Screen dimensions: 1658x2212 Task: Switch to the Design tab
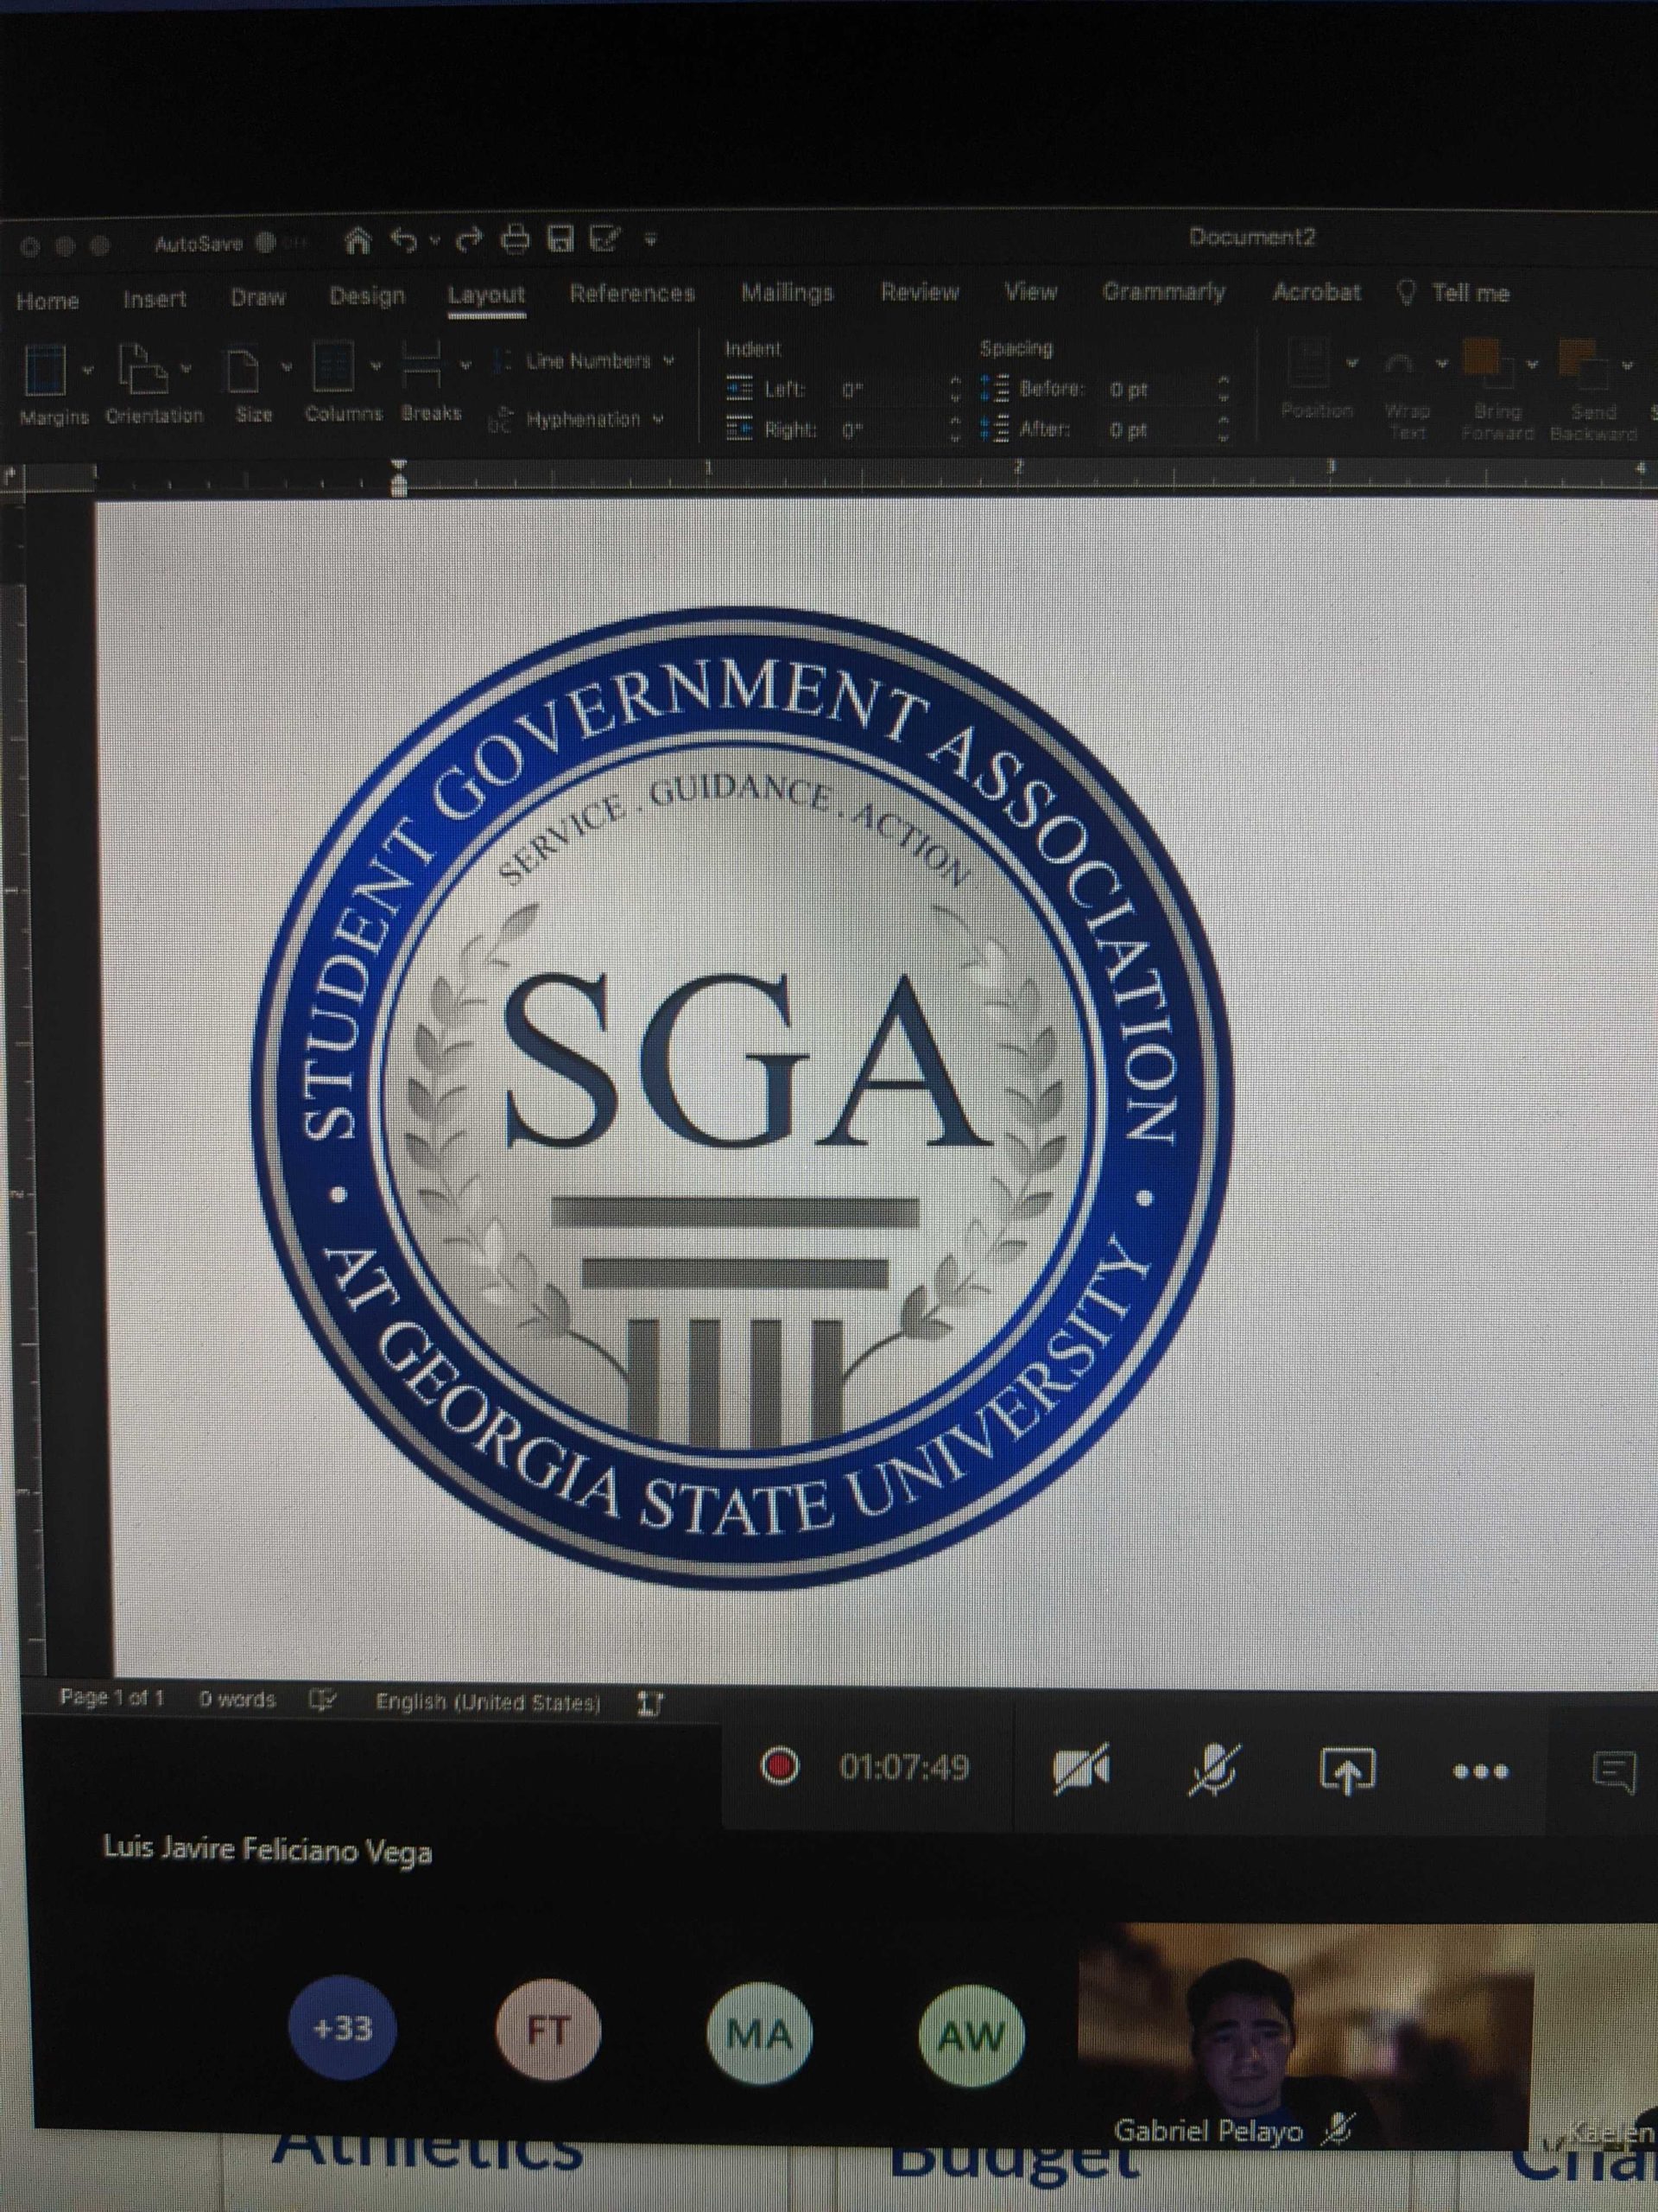pos(367,297)
